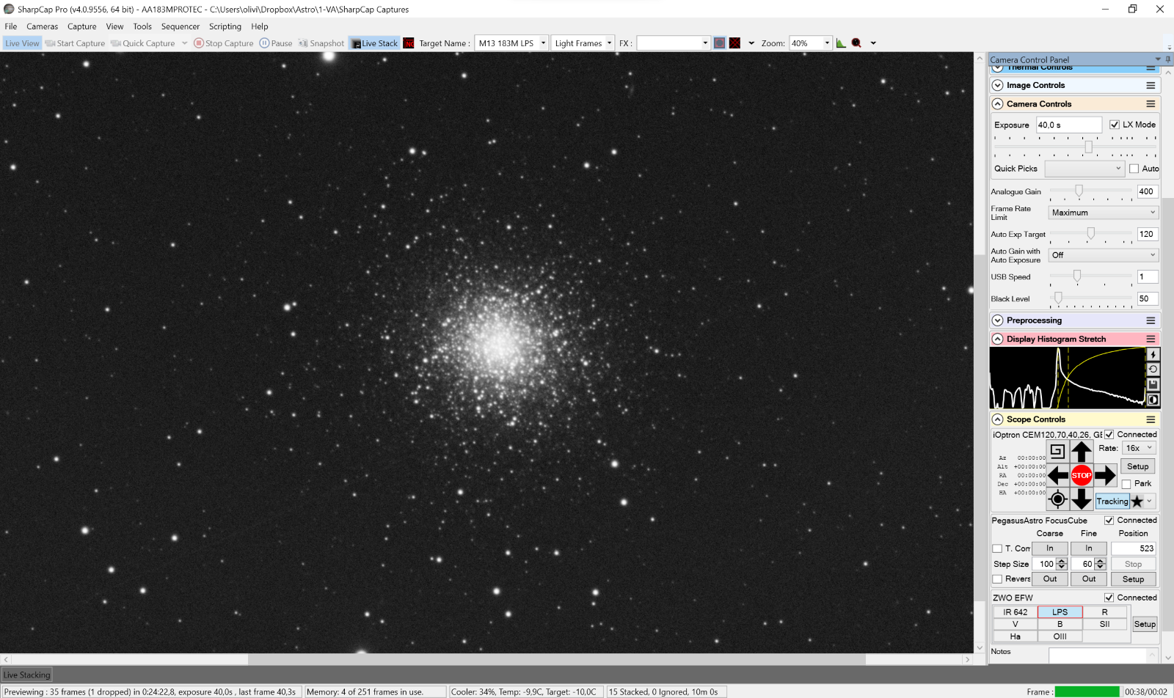Click the red STOP mount button
Screen dimensions: 1174x698
click(x=1081, y=475)
